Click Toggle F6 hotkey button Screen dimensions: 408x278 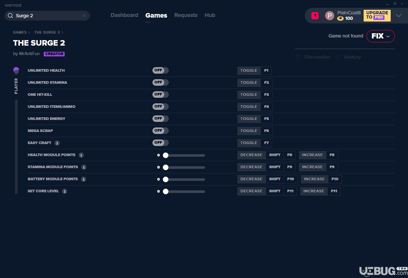click(x=255, y=131)
